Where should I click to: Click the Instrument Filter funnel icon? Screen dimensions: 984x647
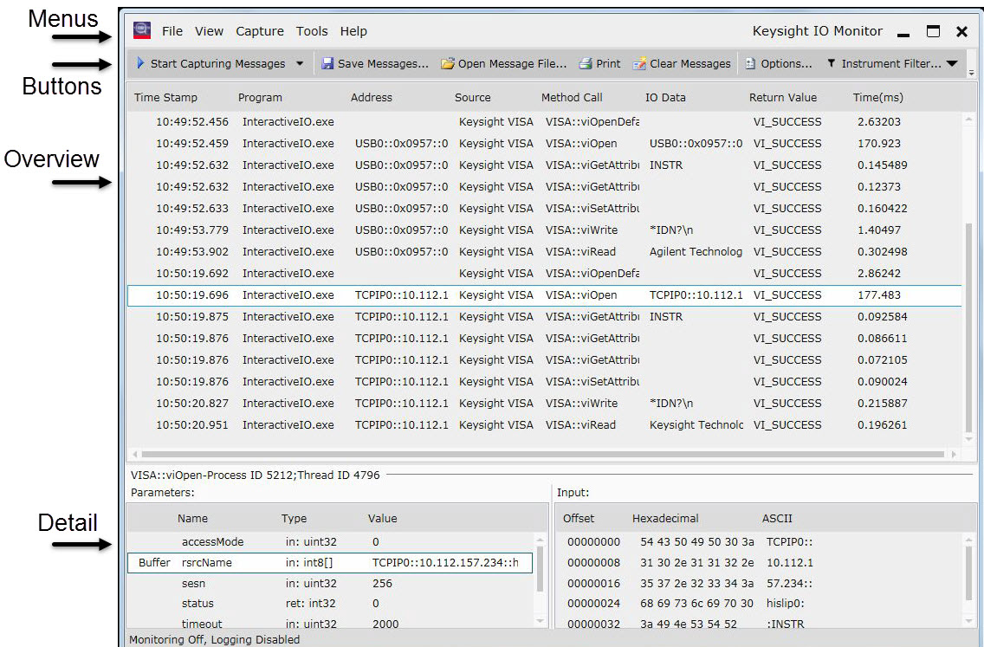tap(831, 62)
